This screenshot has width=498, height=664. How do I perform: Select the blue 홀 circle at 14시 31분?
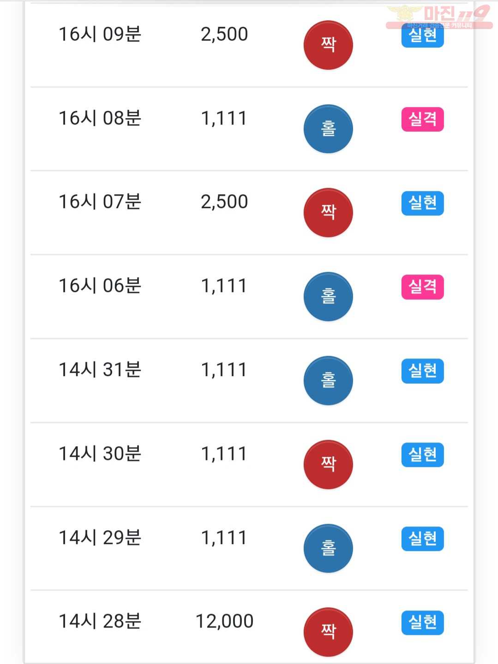click(x=328, y=381)
